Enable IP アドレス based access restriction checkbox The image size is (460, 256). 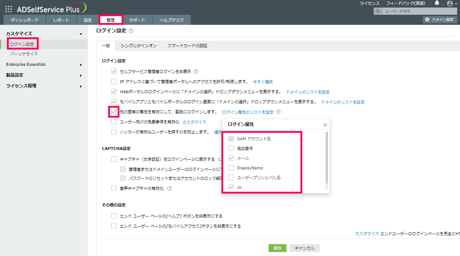coord(114,82)
